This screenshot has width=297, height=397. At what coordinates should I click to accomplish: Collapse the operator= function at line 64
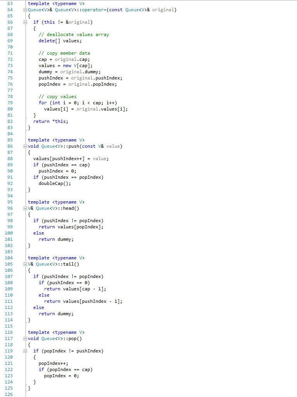25,10
